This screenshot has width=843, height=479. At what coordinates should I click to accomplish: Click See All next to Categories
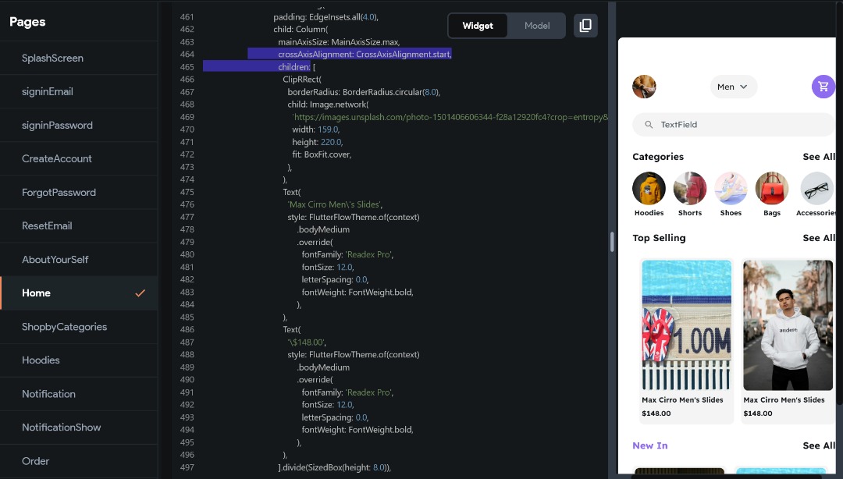(x=818, y=156)
